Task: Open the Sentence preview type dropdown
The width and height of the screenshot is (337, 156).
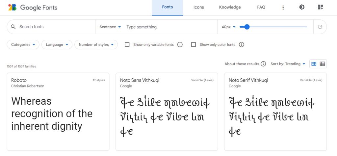Action: [110, 27]
